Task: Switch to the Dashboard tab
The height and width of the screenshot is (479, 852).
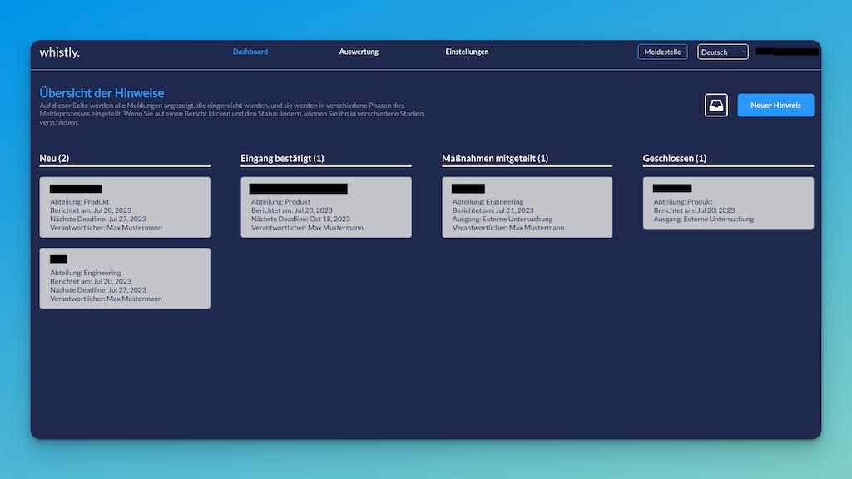Action: pos(250,52)
